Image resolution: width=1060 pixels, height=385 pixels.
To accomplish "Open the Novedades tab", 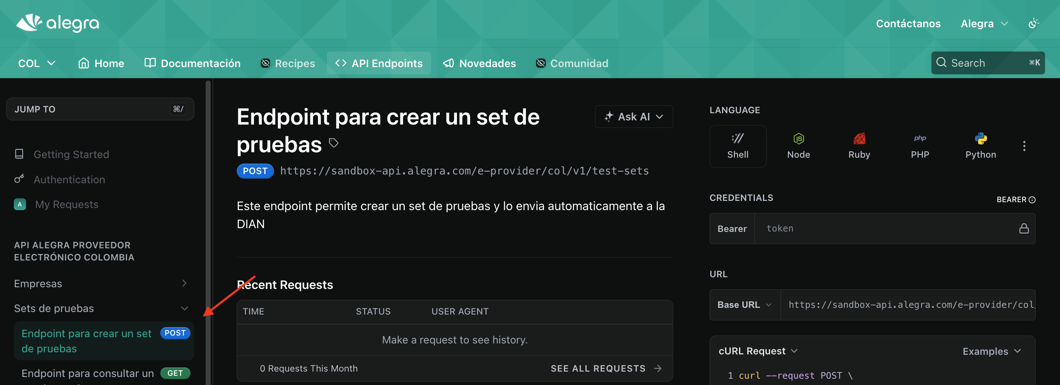I will [480, 63].
